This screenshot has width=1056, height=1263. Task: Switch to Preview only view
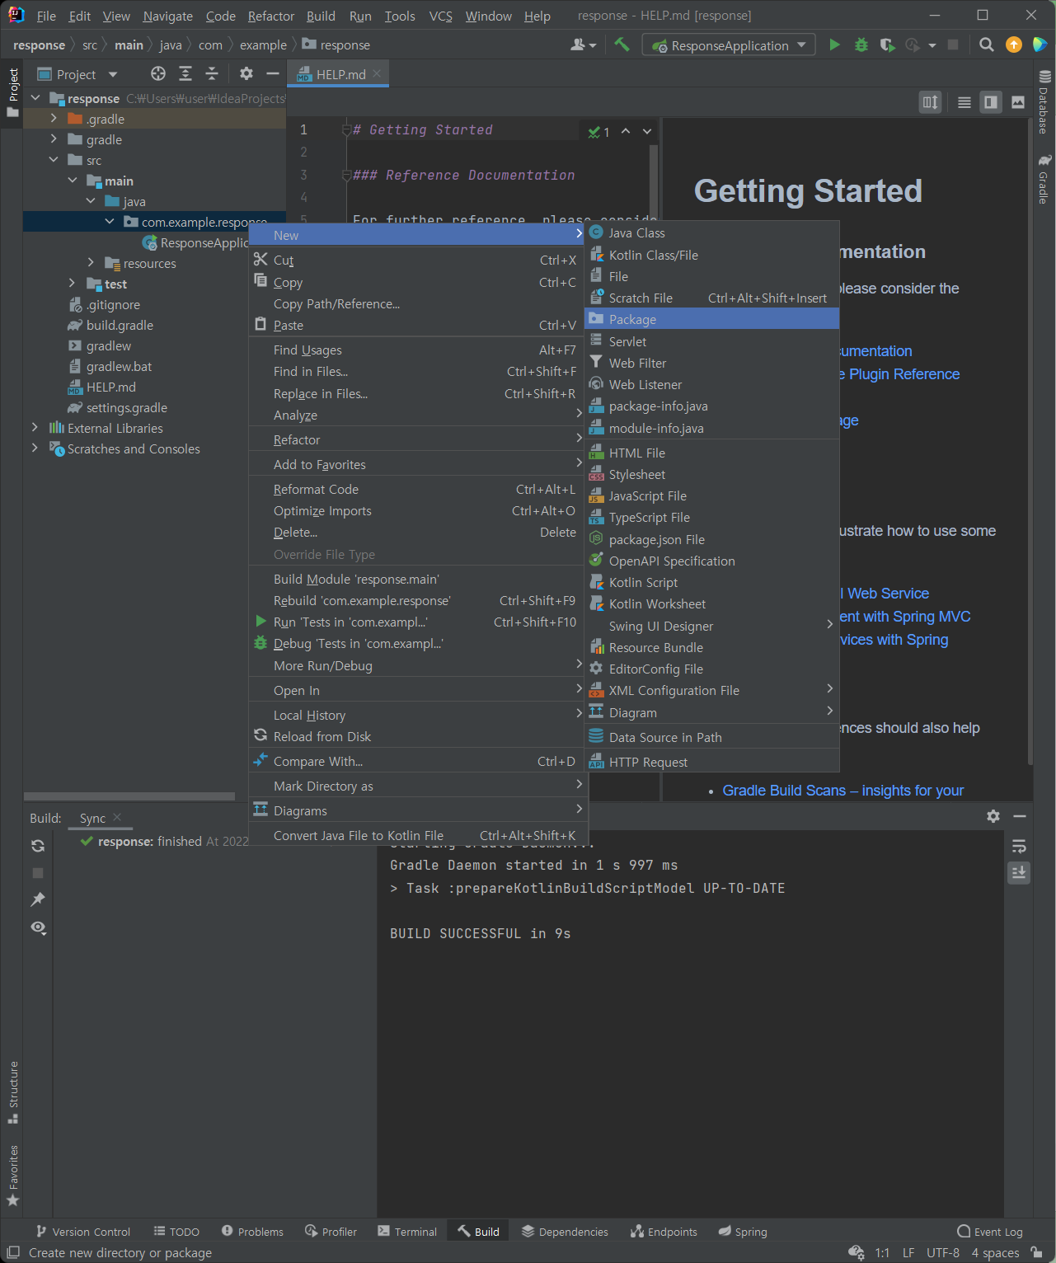(x=1018, y=102)
